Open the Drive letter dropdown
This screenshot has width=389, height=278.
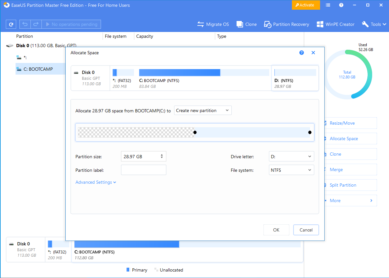291,157
